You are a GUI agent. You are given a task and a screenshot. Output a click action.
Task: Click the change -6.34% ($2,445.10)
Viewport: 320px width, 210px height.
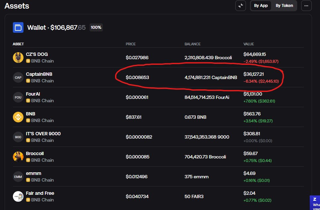tap(261, 81)
